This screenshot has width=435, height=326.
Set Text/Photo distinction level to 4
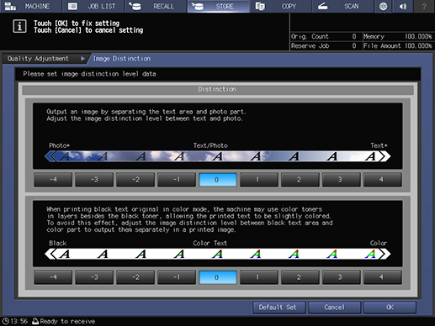click(x=383, y=180)
